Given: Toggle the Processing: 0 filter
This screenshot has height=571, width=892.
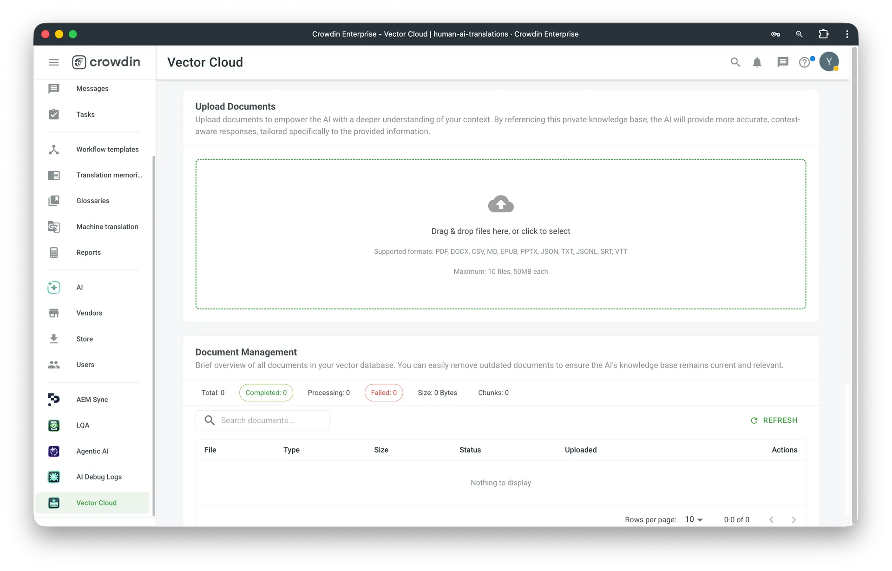Looking at the screenshot, I should pyautogui.click(x=328, y=393).
